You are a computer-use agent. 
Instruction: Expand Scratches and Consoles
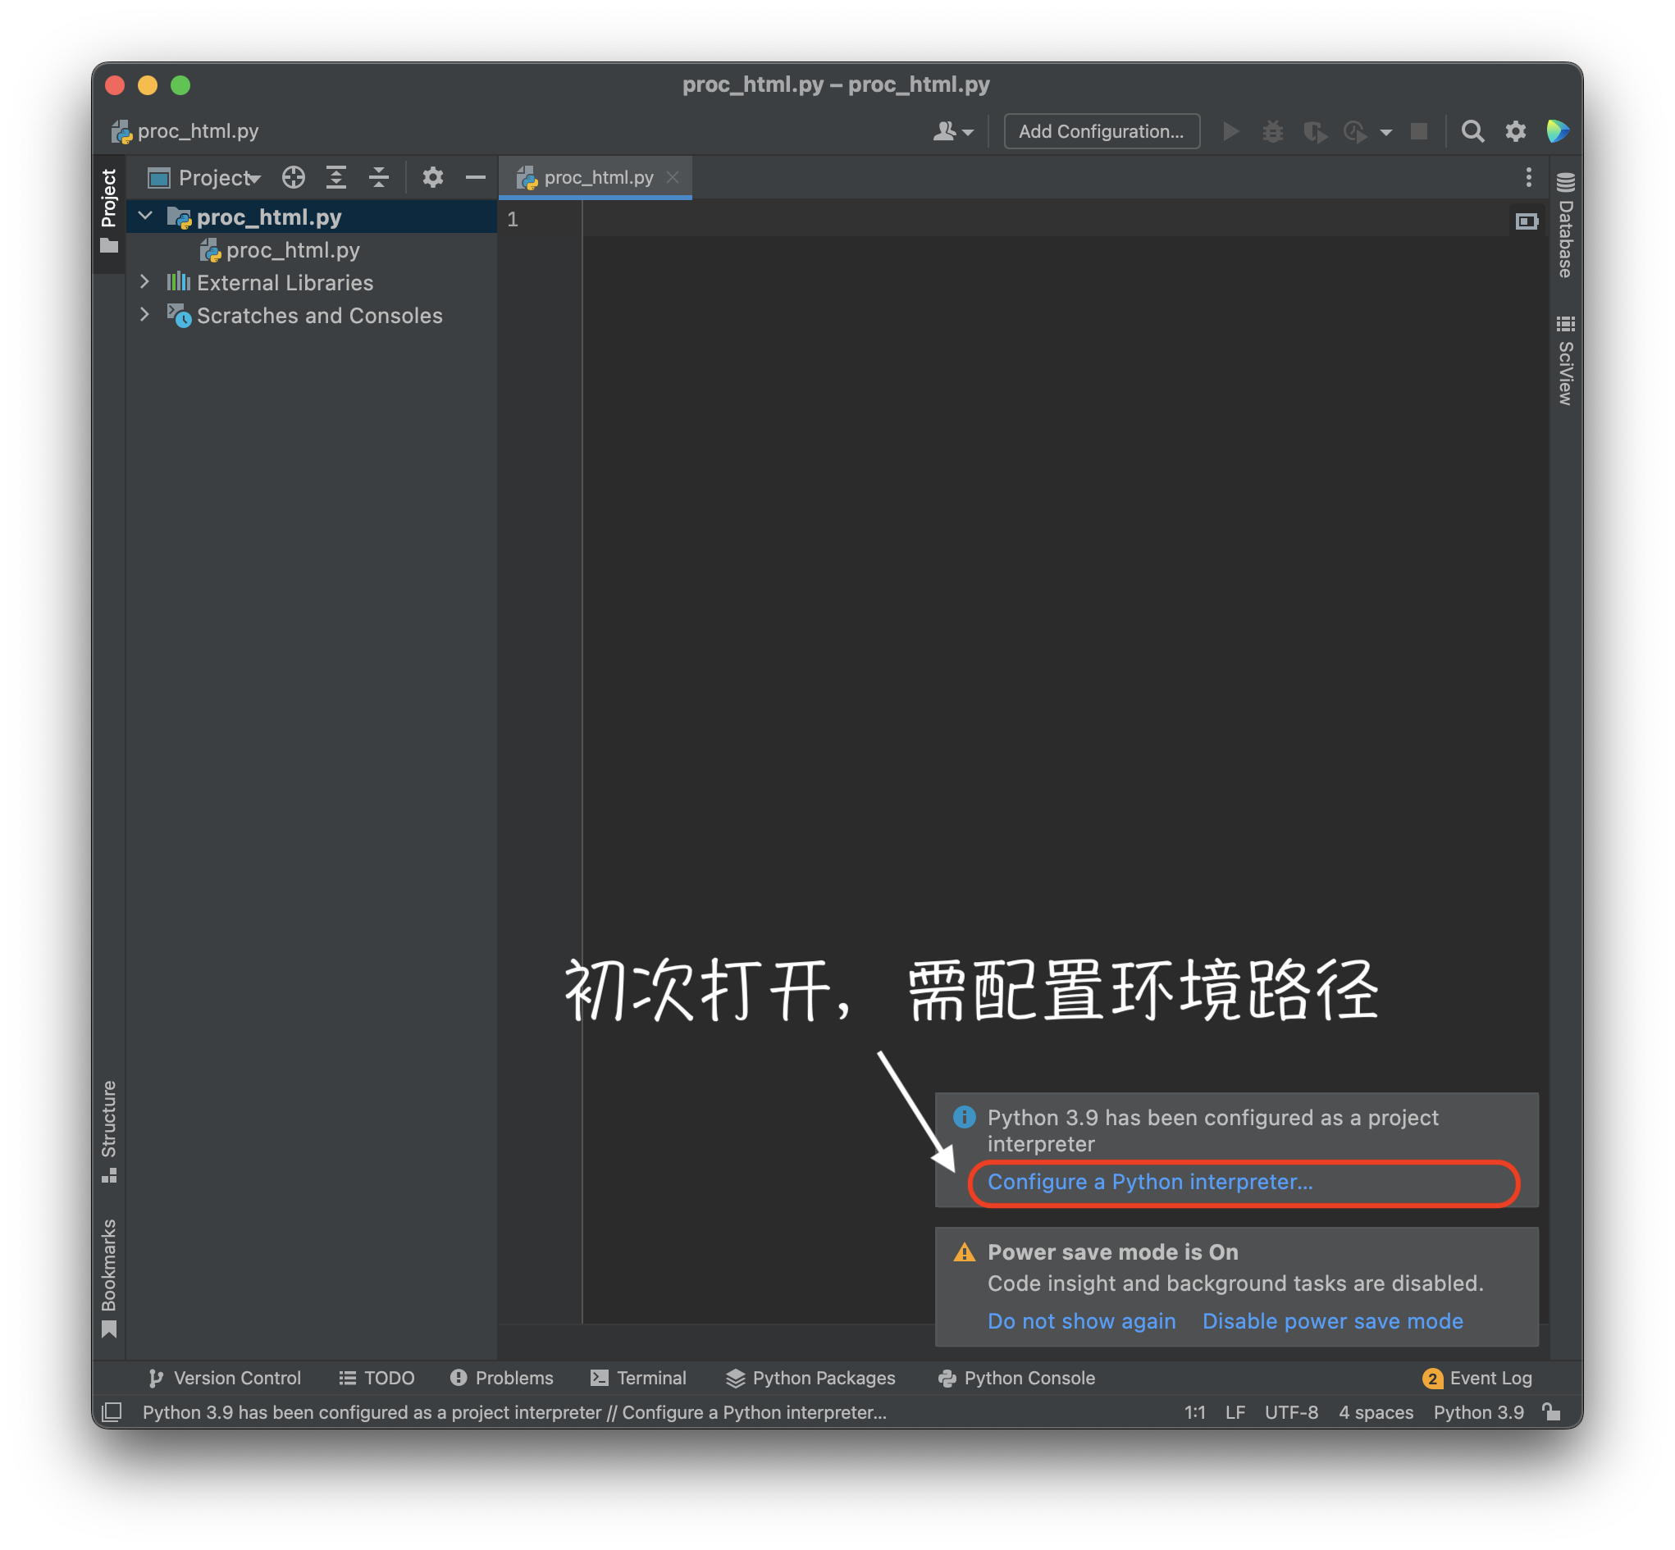pyautogui.click(x=144, y=316)
